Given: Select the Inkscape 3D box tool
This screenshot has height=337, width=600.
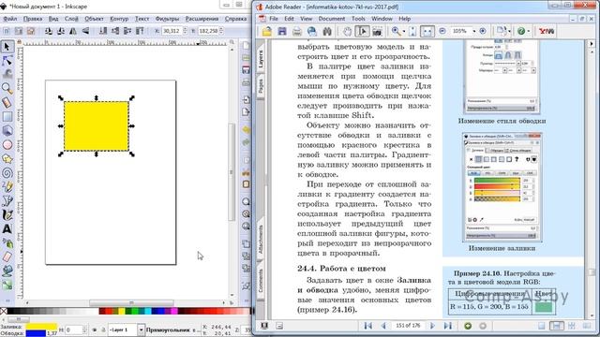Looking at the screenshot, I should [7, 131].
